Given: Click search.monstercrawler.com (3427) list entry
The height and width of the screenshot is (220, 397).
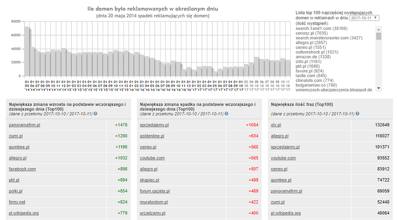Looking at the screenshot, I should tap(329, 38).
